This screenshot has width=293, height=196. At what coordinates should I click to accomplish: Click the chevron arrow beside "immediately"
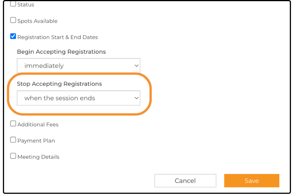136,66
